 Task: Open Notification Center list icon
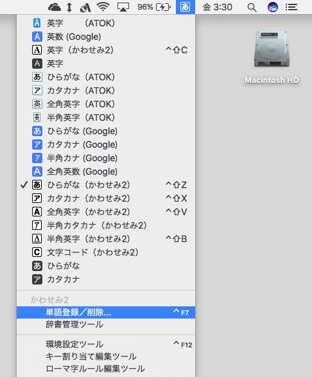pos(291,7)
